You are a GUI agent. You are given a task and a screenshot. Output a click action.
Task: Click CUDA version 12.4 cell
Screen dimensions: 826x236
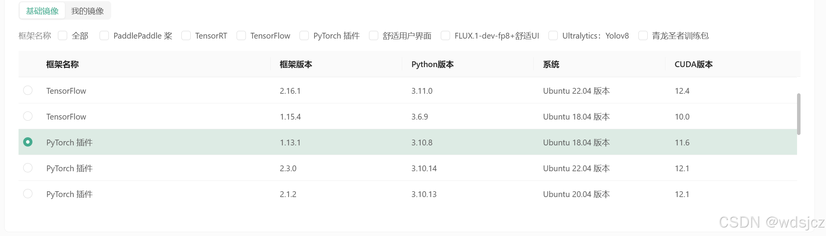tap(682, 91)
